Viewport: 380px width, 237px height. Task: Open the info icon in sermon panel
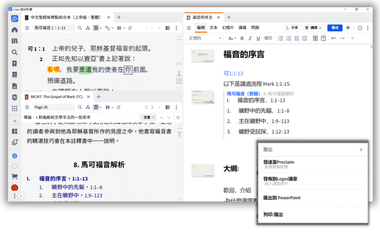point(360,28)
